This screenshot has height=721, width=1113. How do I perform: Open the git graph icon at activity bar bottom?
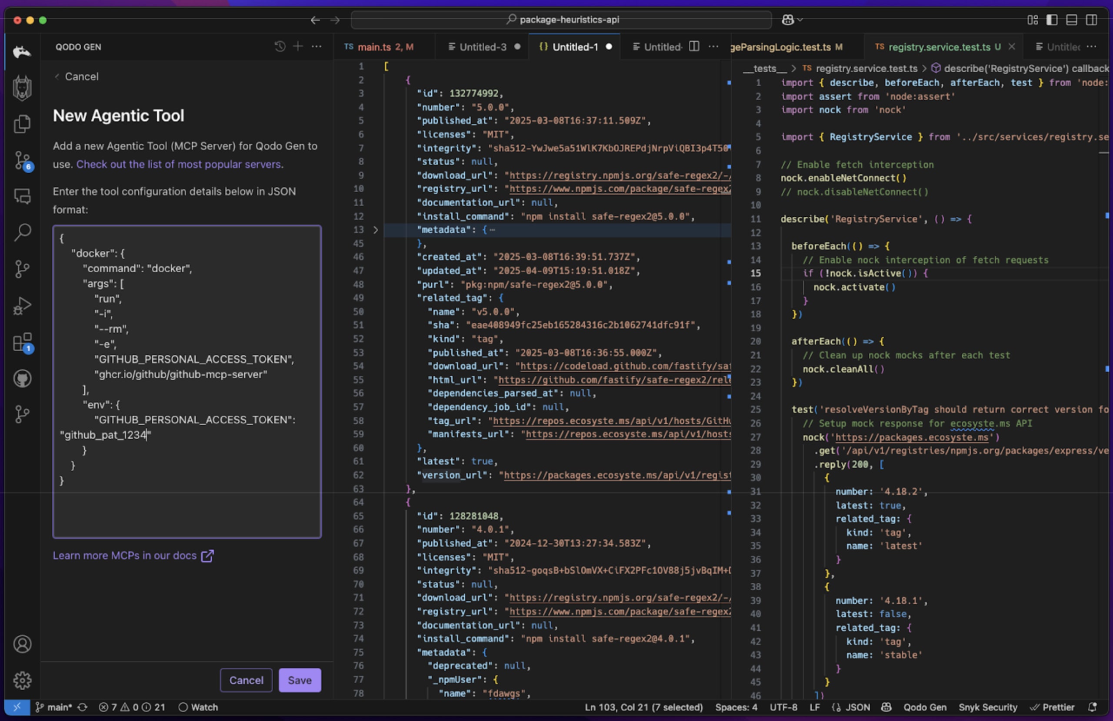click(x=22, y=414)
